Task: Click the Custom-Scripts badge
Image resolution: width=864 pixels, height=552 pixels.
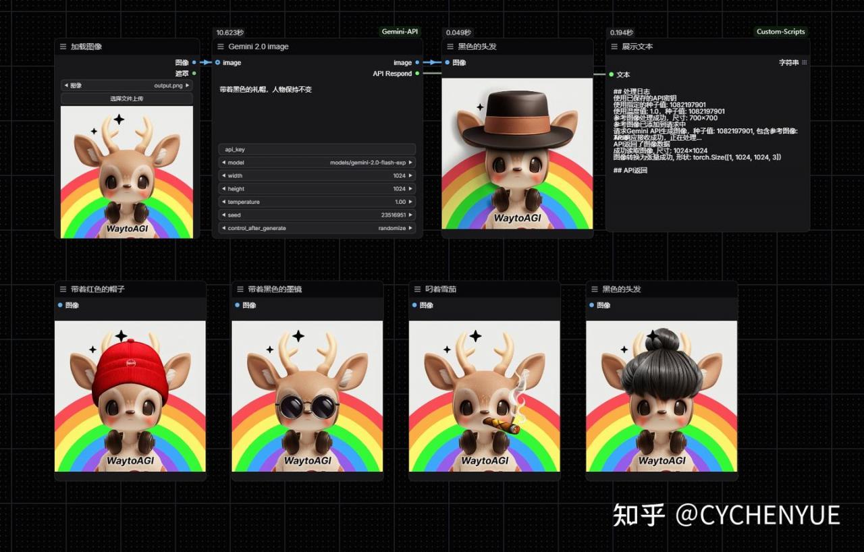Action: (x=780, y=32)
